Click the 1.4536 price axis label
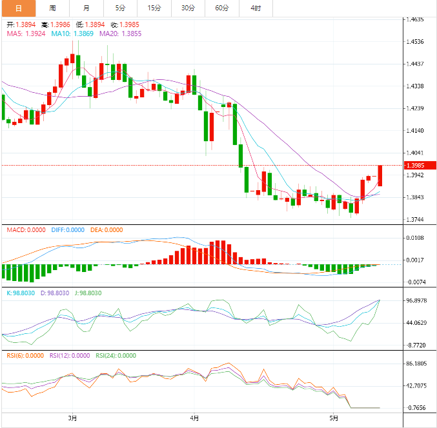Image resolution: width=437 pixels, height=428 pixels. click(415, 42)
